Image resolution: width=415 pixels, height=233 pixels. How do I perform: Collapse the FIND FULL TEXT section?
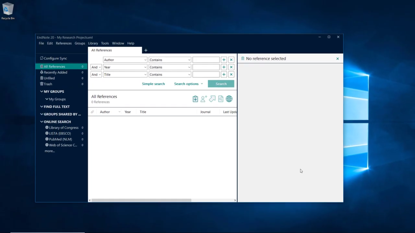(x=42, y=106)
